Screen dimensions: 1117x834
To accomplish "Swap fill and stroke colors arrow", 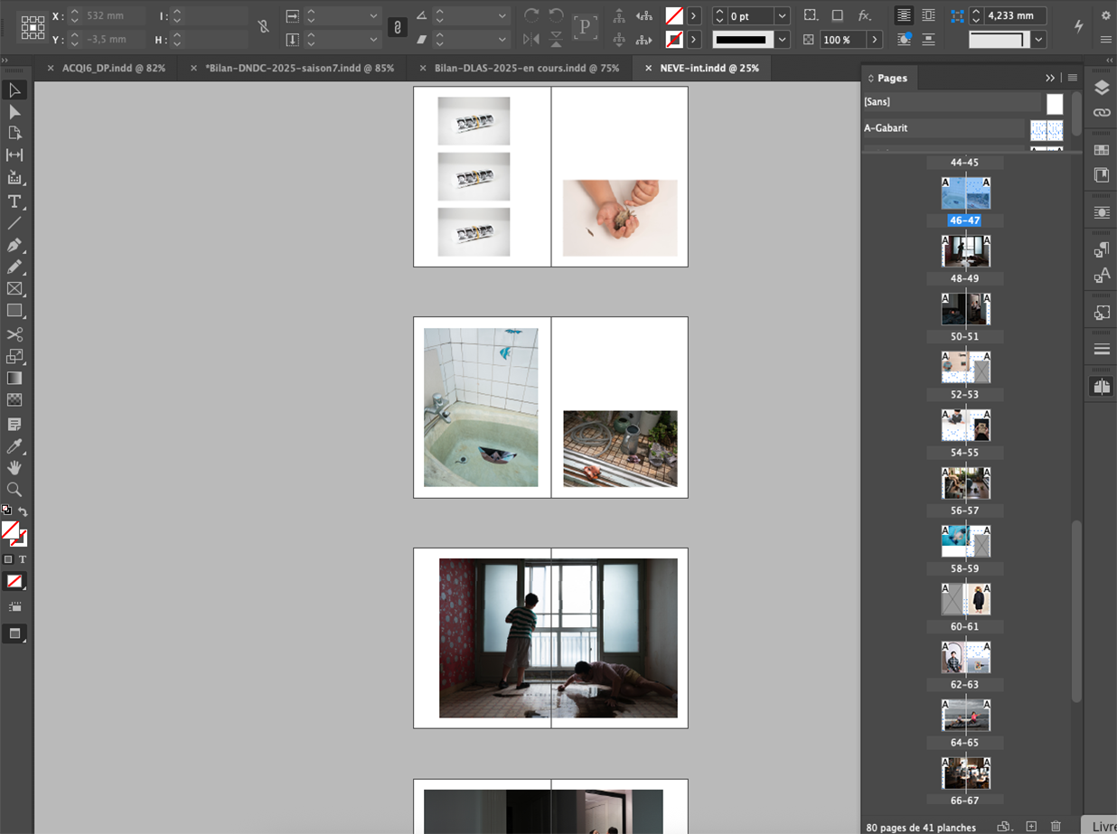I will coord(23,511).
